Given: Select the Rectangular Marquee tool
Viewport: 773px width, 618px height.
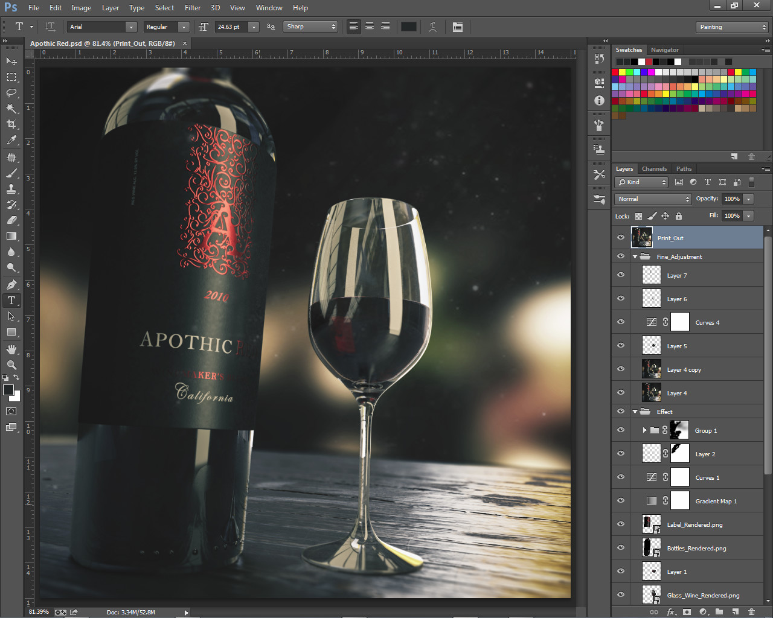Looking at the screenshot, I should (x=11, y=77).
